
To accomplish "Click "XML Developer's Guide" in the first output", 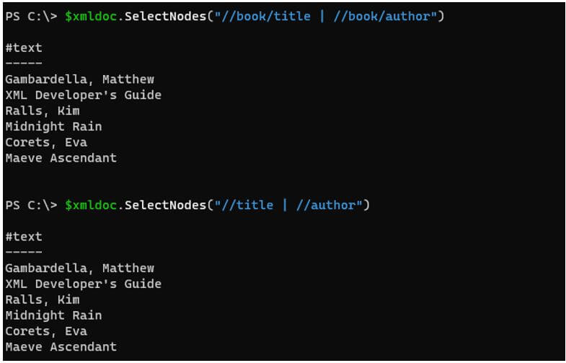I will [83, 95].
